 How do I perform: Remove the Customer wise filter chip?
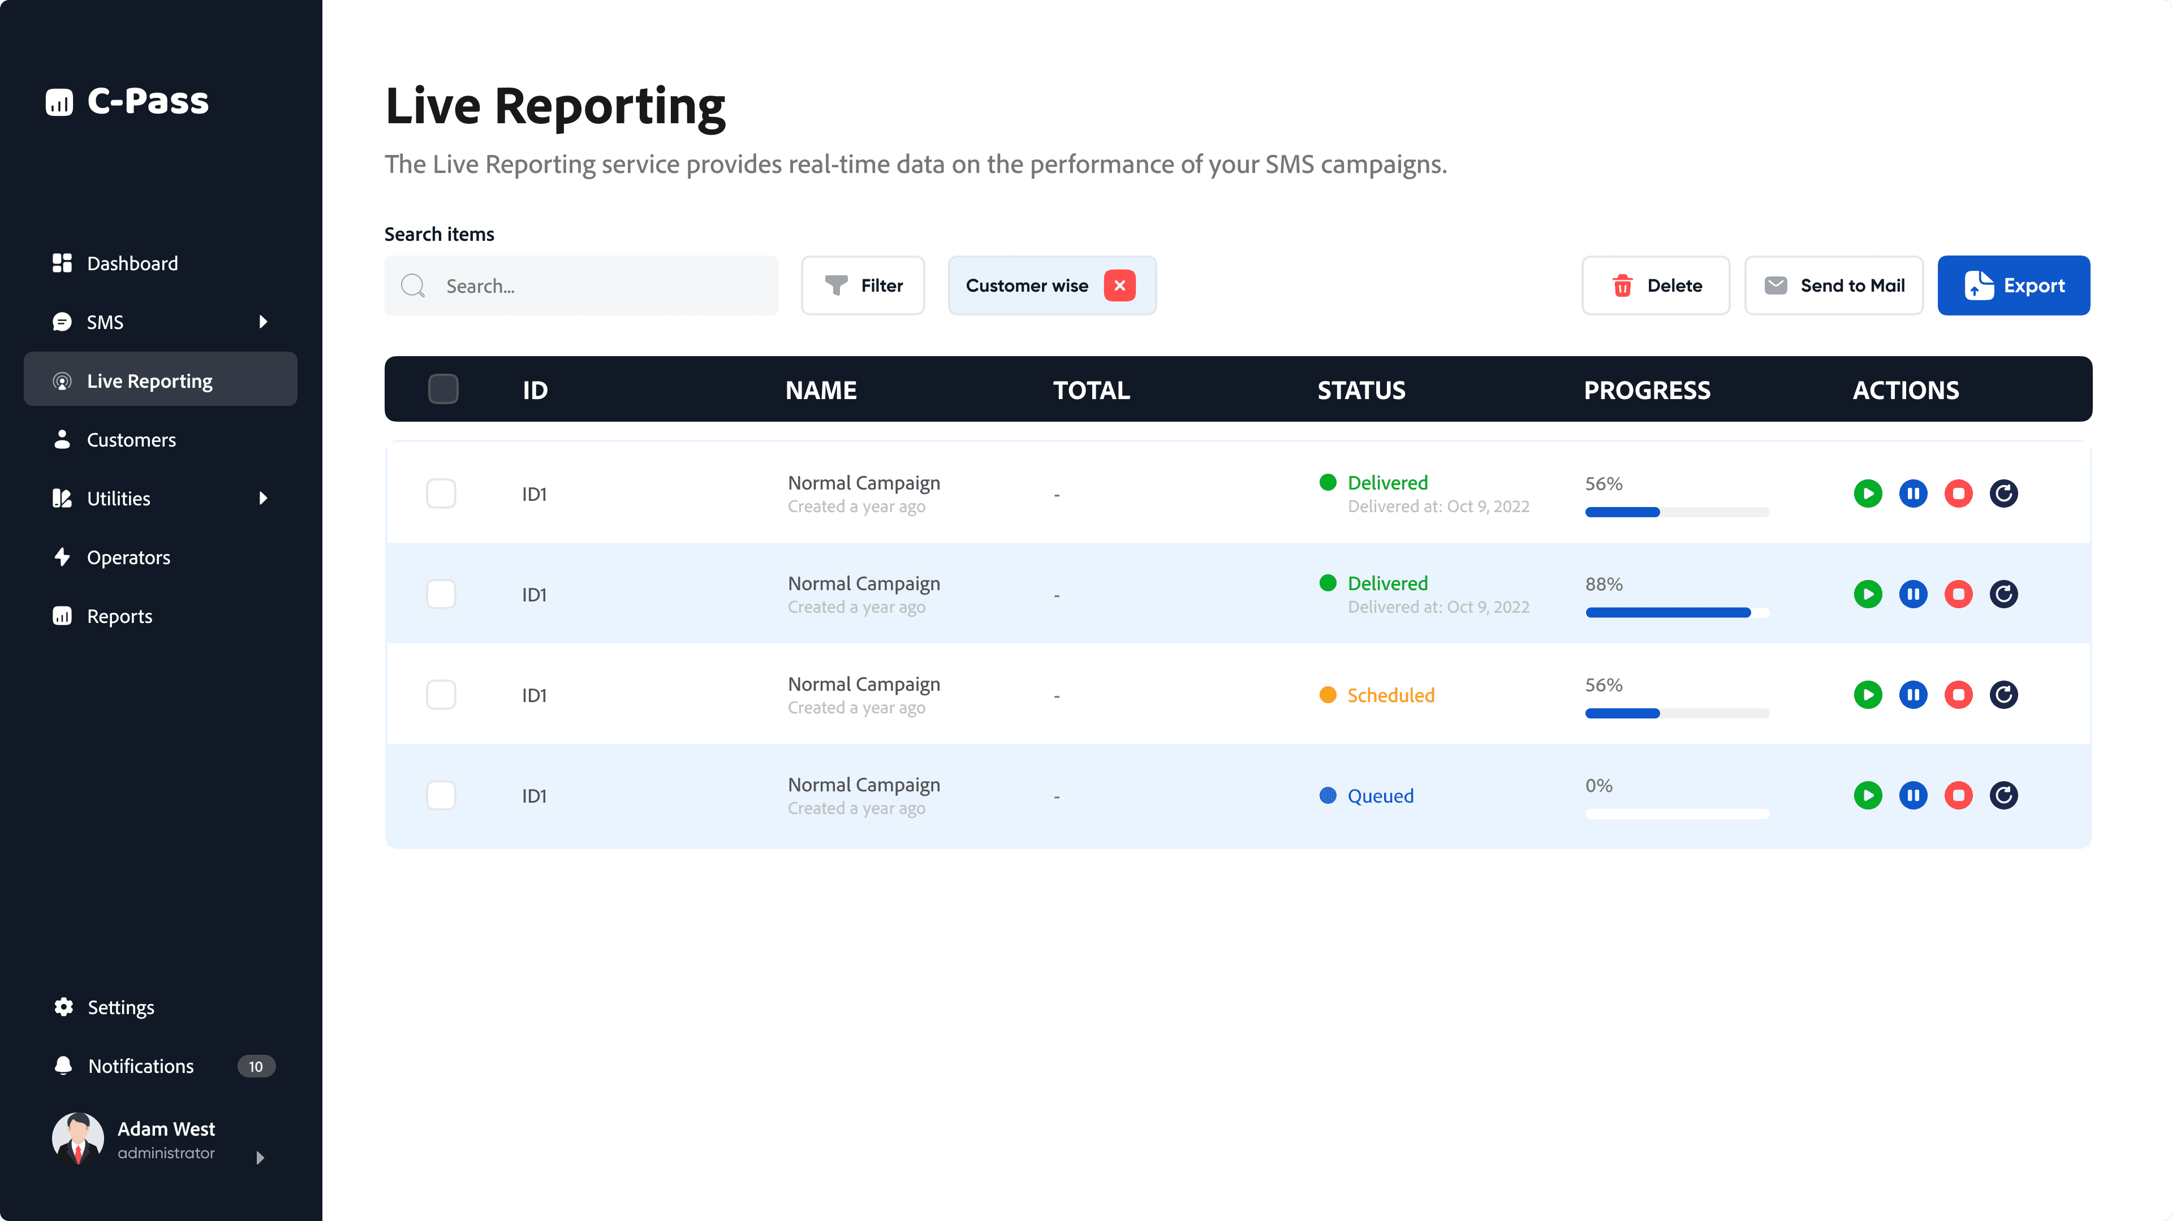click(1119, 285)
